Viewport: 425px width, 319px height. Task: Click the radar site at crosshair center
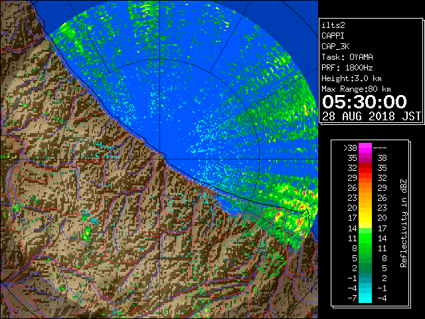pos(160,159)
